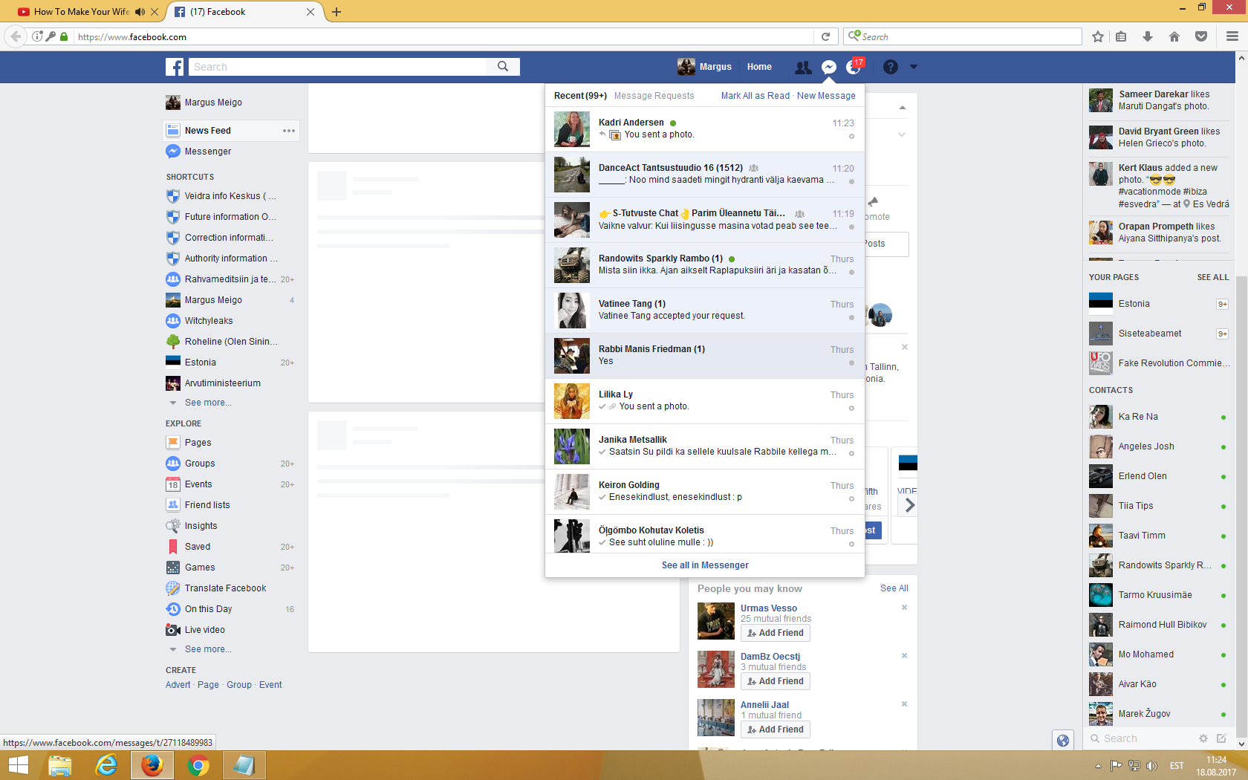Open Margus profile in the top bar
Image resolution: width=1248 pixels, height=780 pixels.
point(704,67)
